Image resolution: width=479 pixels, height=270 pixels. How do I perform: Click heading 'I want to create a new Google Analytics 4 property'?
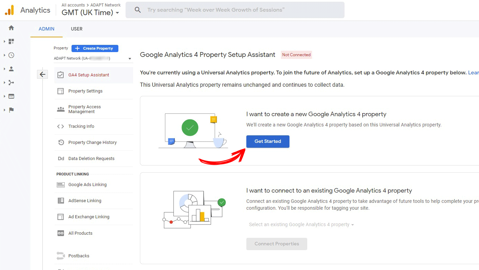tap(316, 114)
